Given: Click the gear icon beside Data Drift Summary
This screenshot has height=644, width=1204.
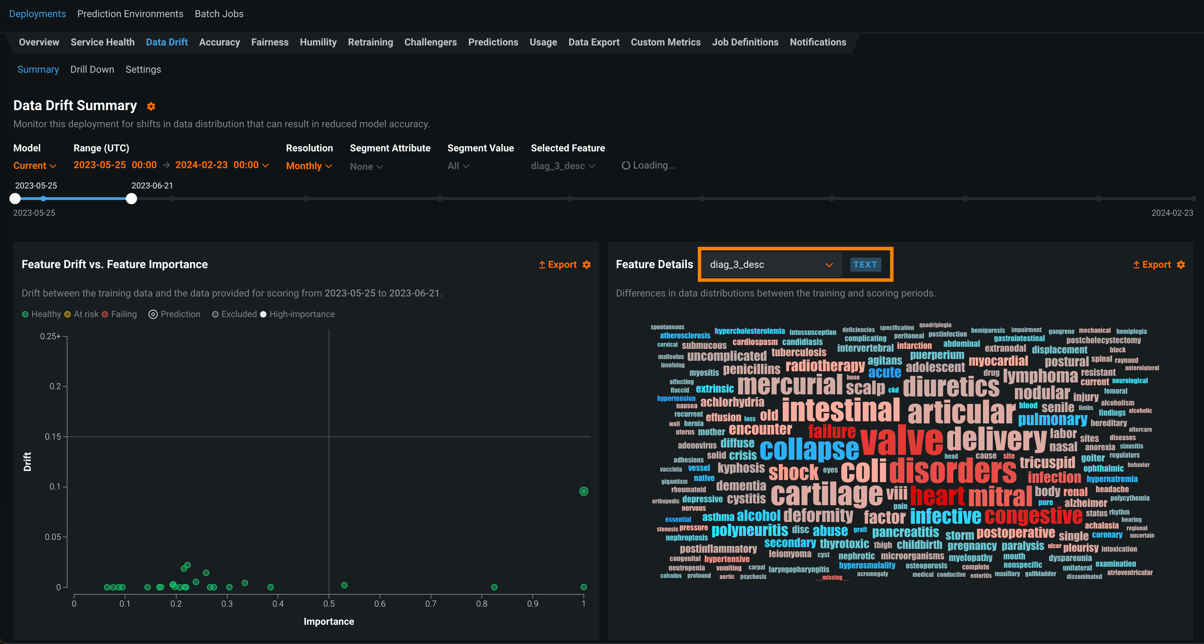Looking at the screenshot, I should 151,107.
